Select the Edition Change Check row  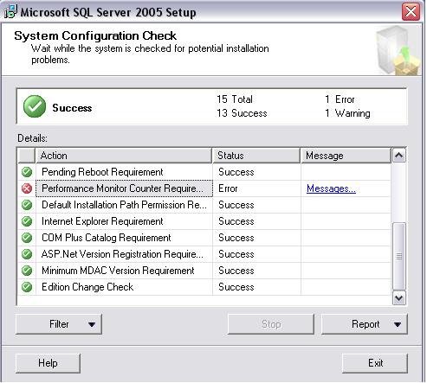pos(204,287)
